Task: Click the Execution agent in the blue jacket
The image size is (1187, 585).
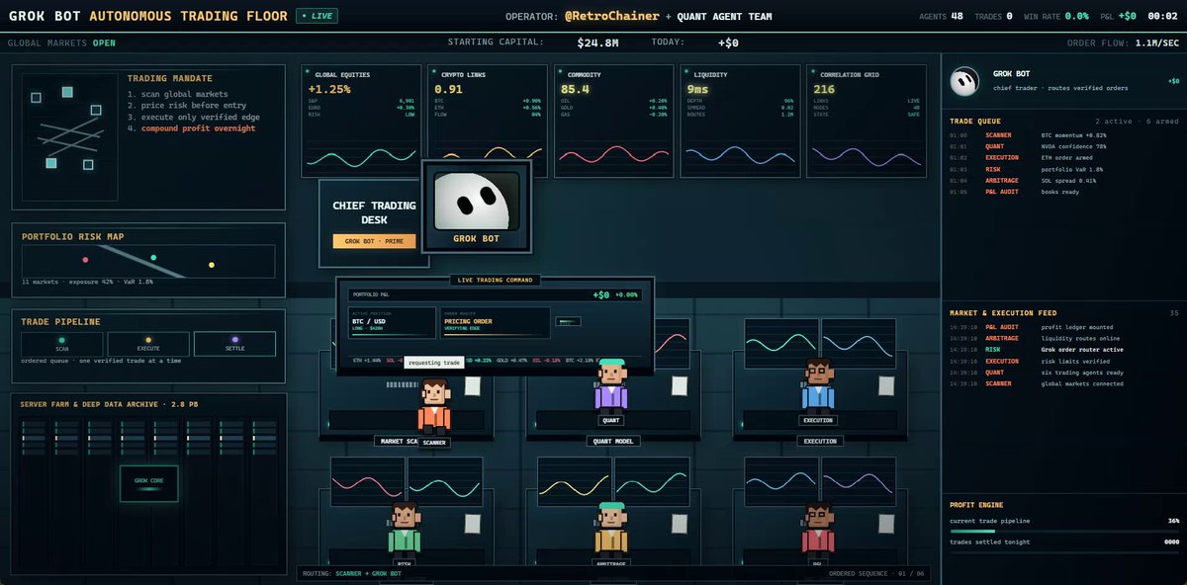Action: coord(818,385)
